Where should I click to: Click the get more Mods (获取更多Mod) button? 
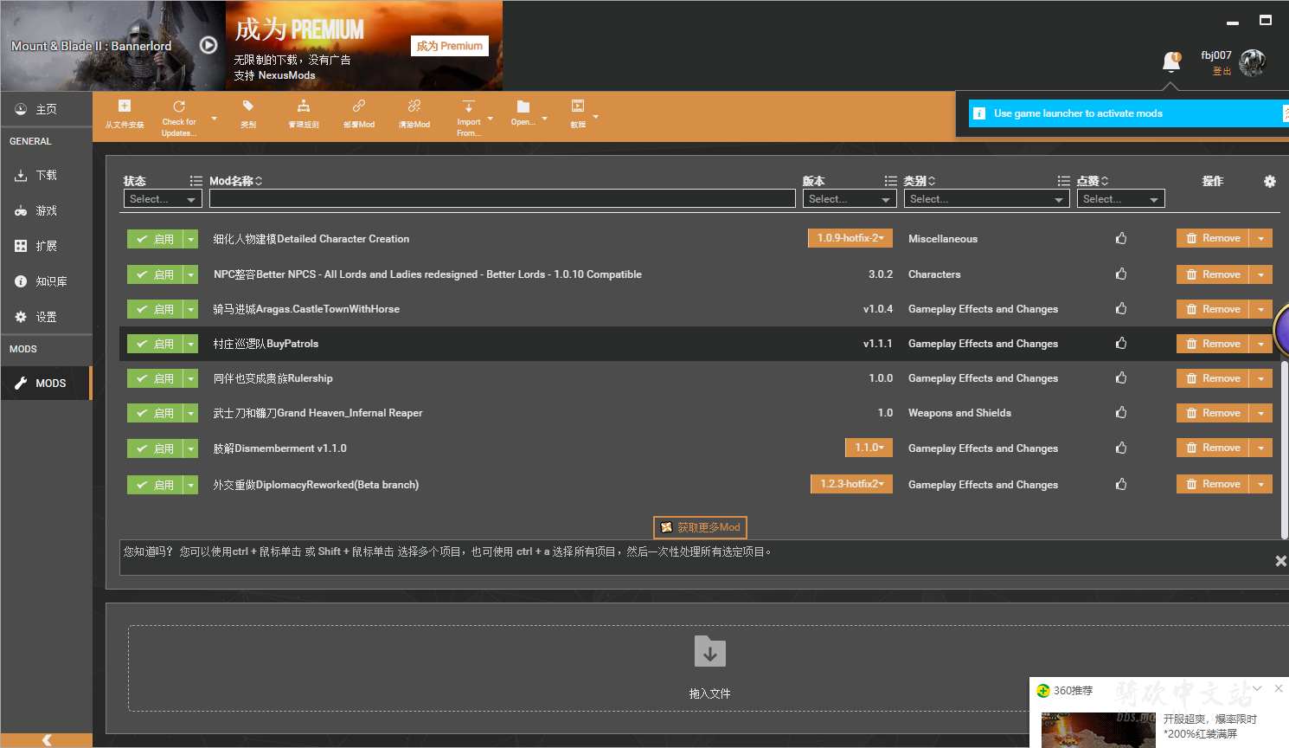point(700,527)
